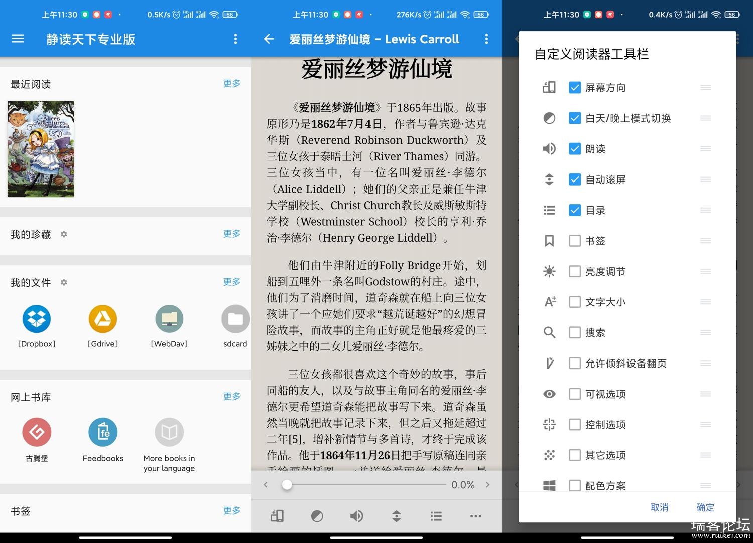Screen dimensions: 753x543
Task: Cancel the dialog with 取消
Action: pyautogui.click(x=659, y=507)
